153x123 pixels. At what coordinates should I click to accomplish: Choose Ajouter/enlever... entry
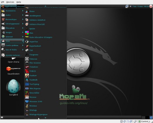pos(12,55)
